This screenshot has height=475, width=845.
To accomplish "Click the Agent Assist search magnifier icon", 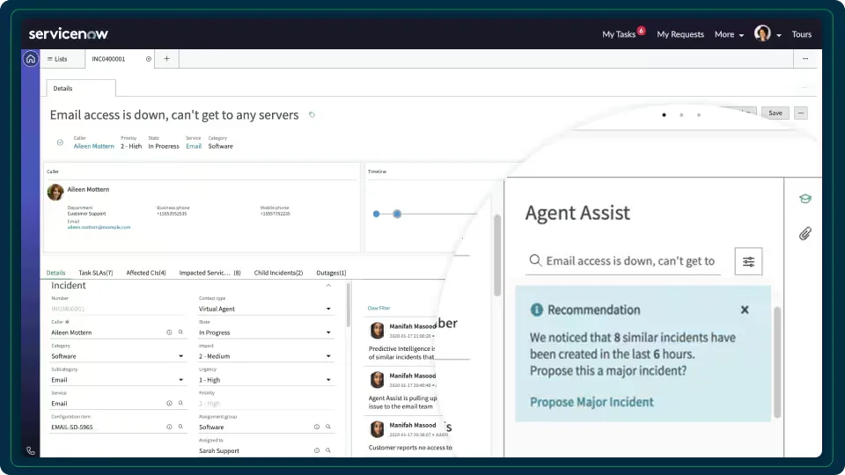I will 534,260.
